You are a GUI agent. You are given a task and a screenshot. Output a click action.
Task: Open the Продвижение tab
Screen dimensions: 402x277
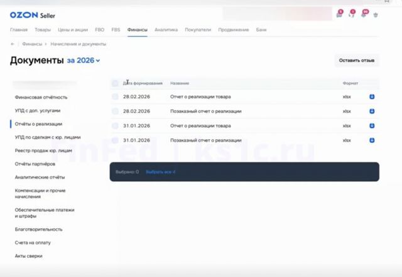point(234,29)
